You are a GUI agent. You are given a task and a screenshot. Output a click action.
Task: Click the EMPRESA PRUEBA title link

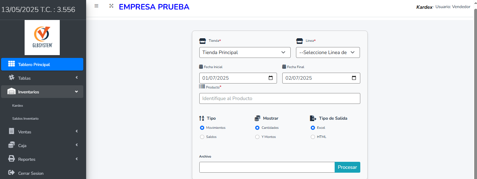pyautogui.click(x=154, y=7)
